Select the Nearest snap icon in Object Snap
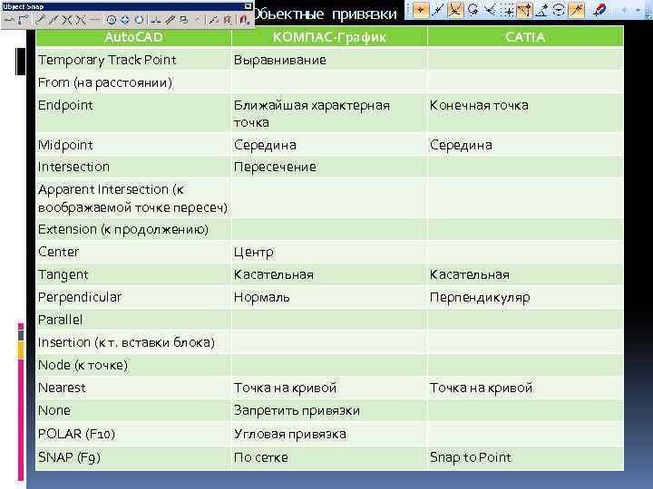Image resolution: width=653 pixels, height=489 pixels. click(x=213, y=20)
